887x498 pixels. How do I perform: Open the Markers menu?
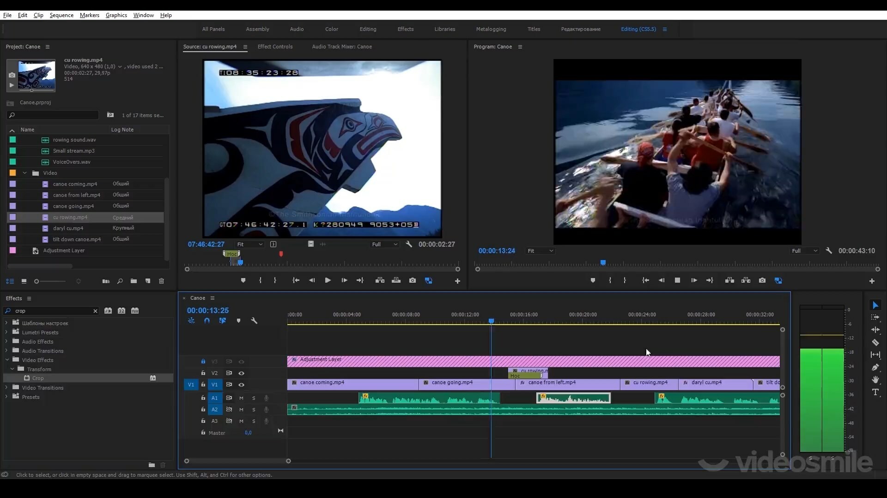(89, 15)
